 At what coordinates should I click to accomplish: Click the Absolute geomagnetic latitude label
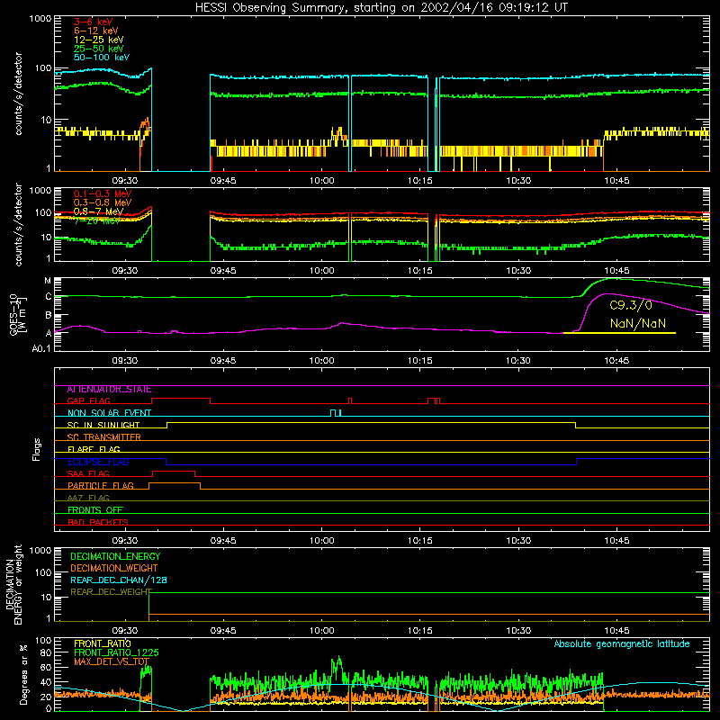click(x=622, y=644)
